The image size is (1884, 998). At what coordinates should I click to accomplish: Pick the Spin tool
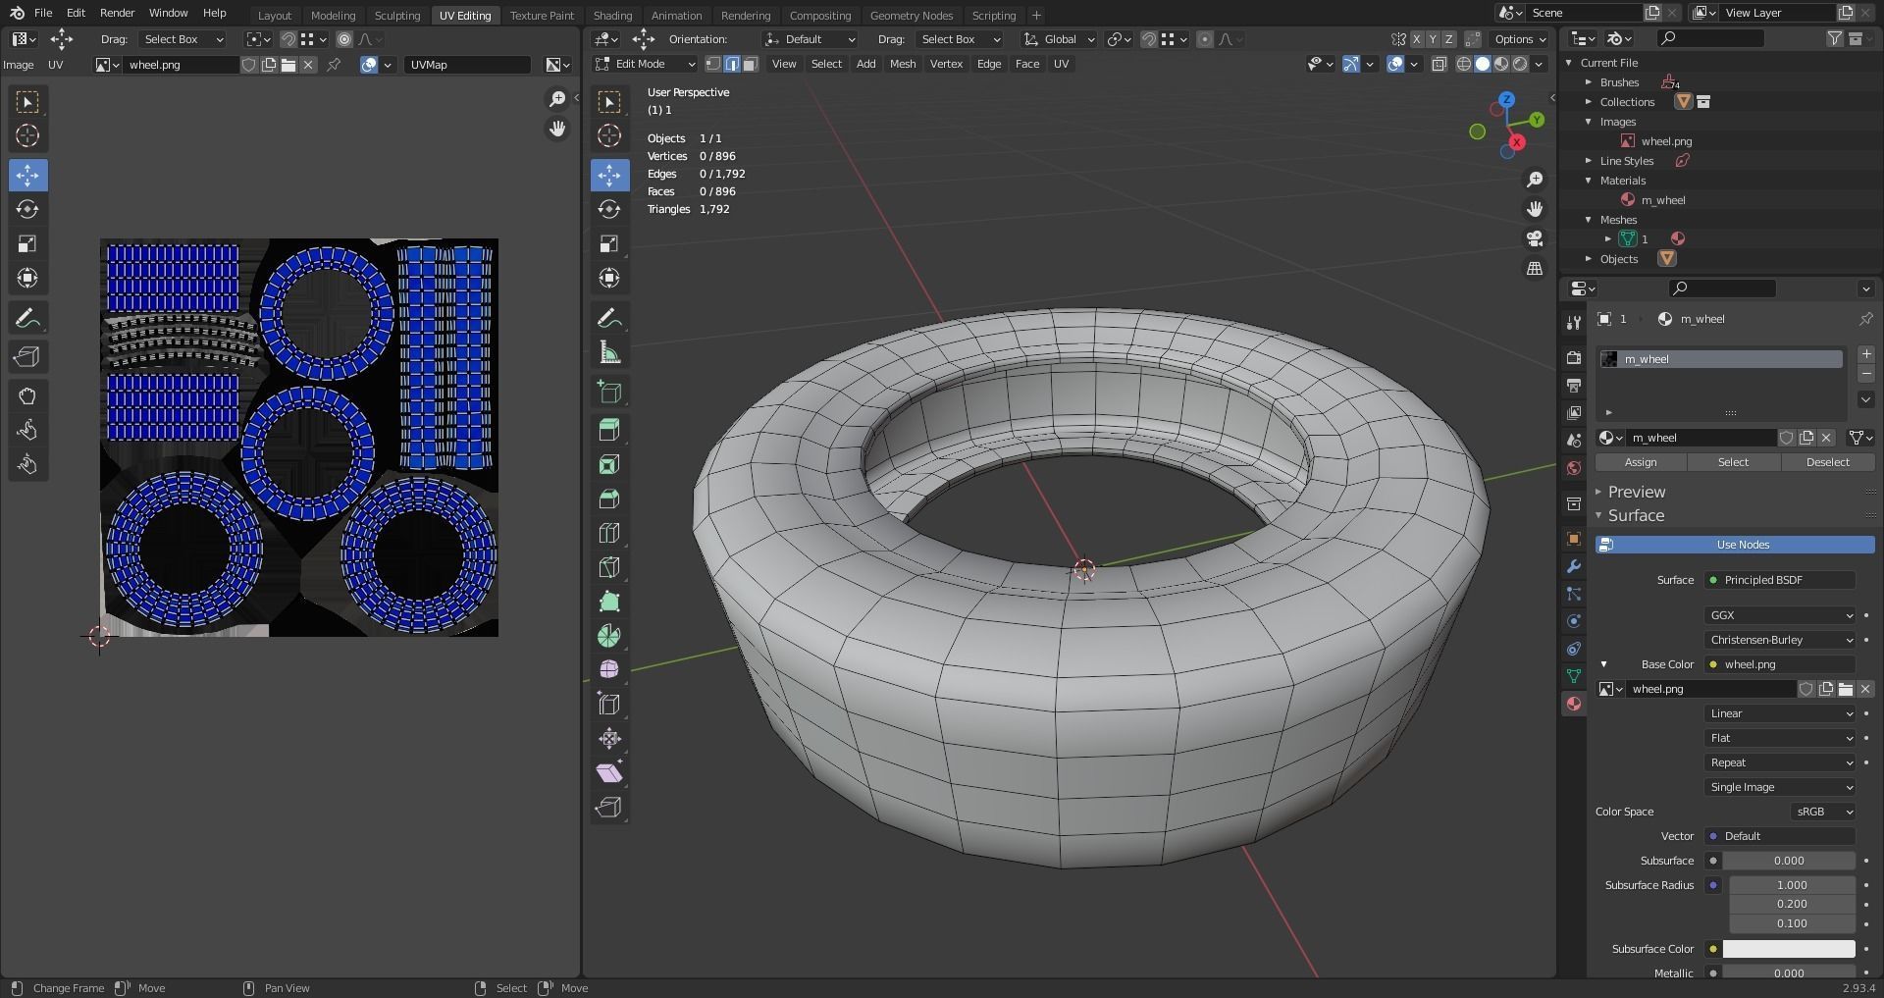coord(609,636)
